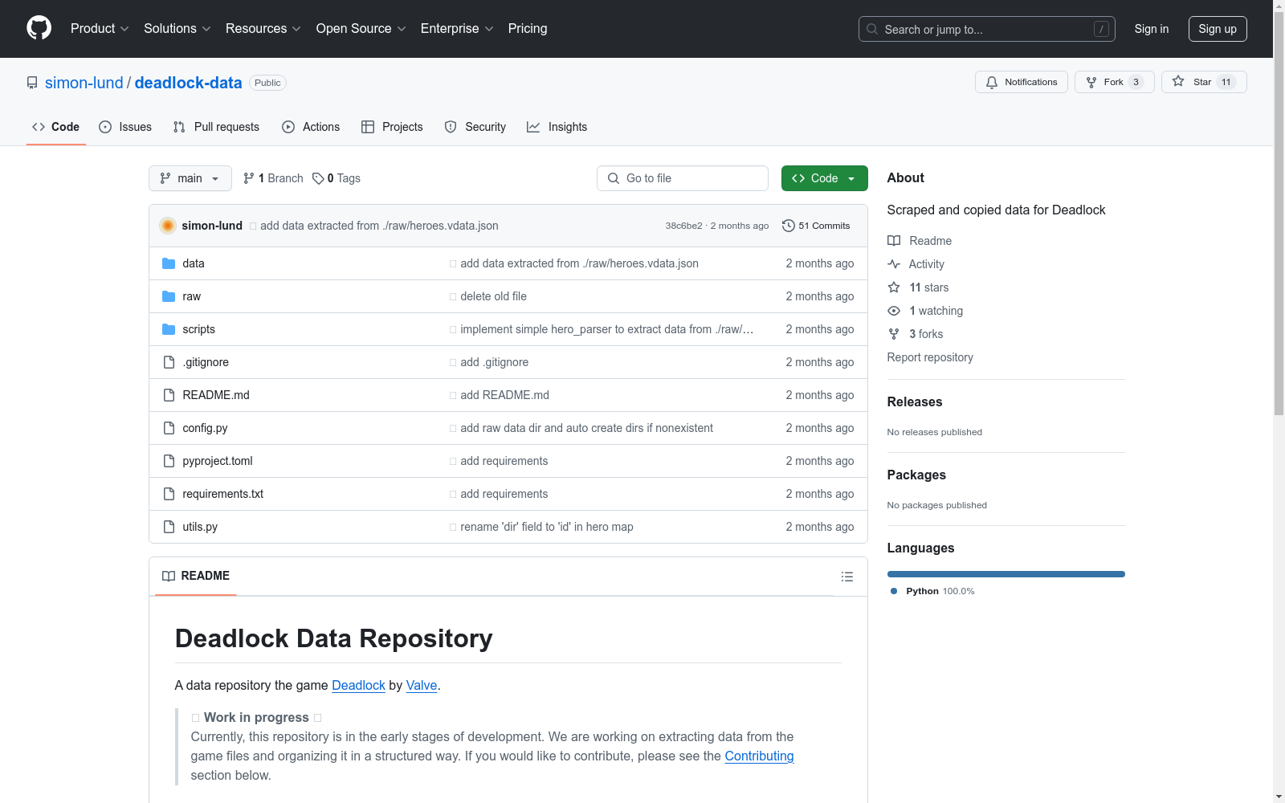
Task: Click the stars icon in About sidebar
Action: tap(894, 287)
